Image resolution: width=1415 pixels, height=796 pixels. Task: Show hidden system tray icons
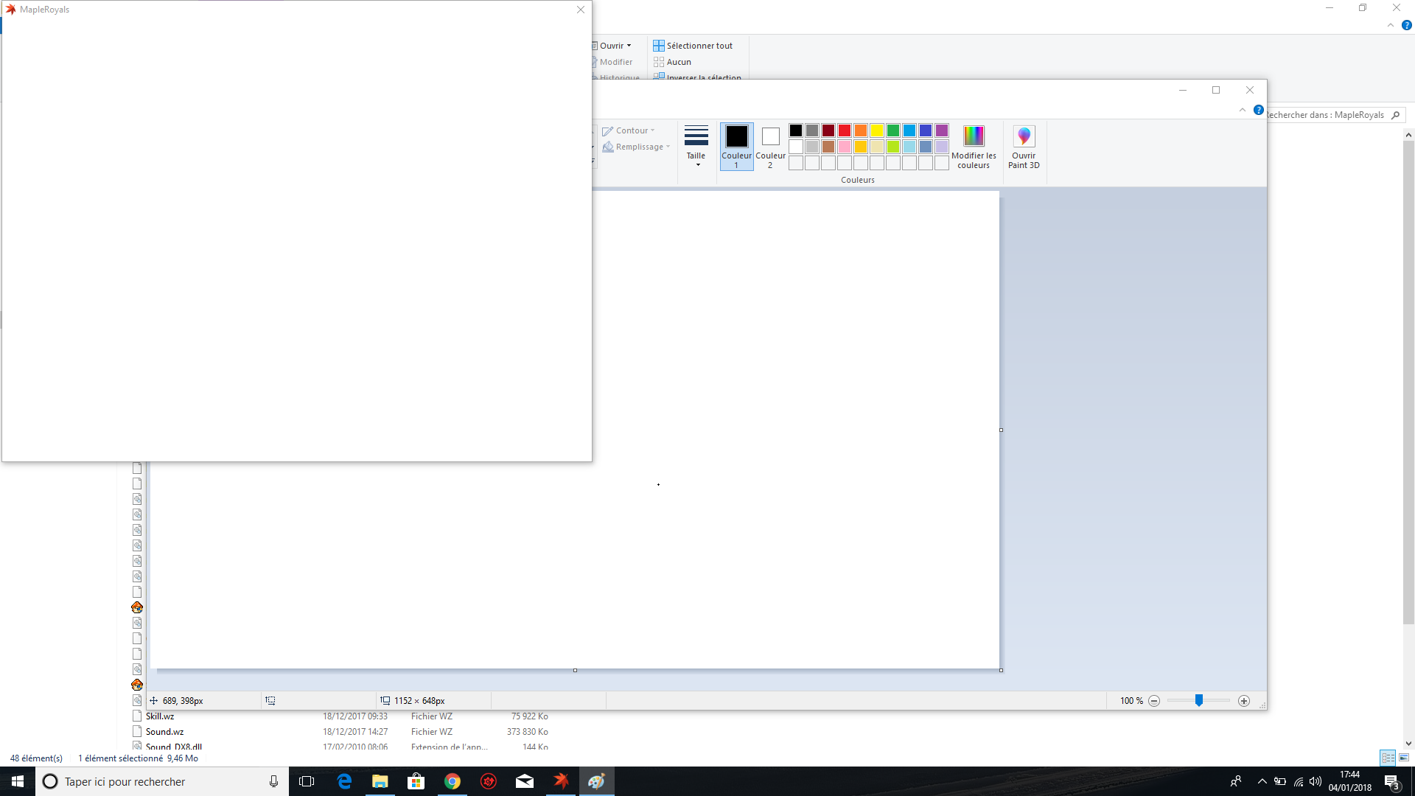pyautogui.click(x=1262, y=781)
